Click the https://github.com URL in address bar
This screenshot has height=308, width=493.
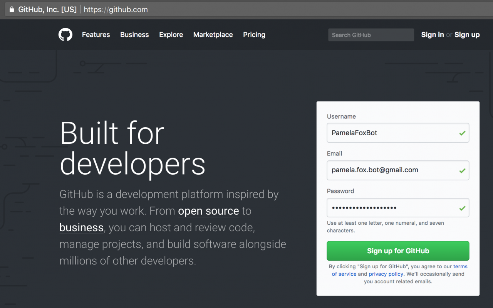116,10
